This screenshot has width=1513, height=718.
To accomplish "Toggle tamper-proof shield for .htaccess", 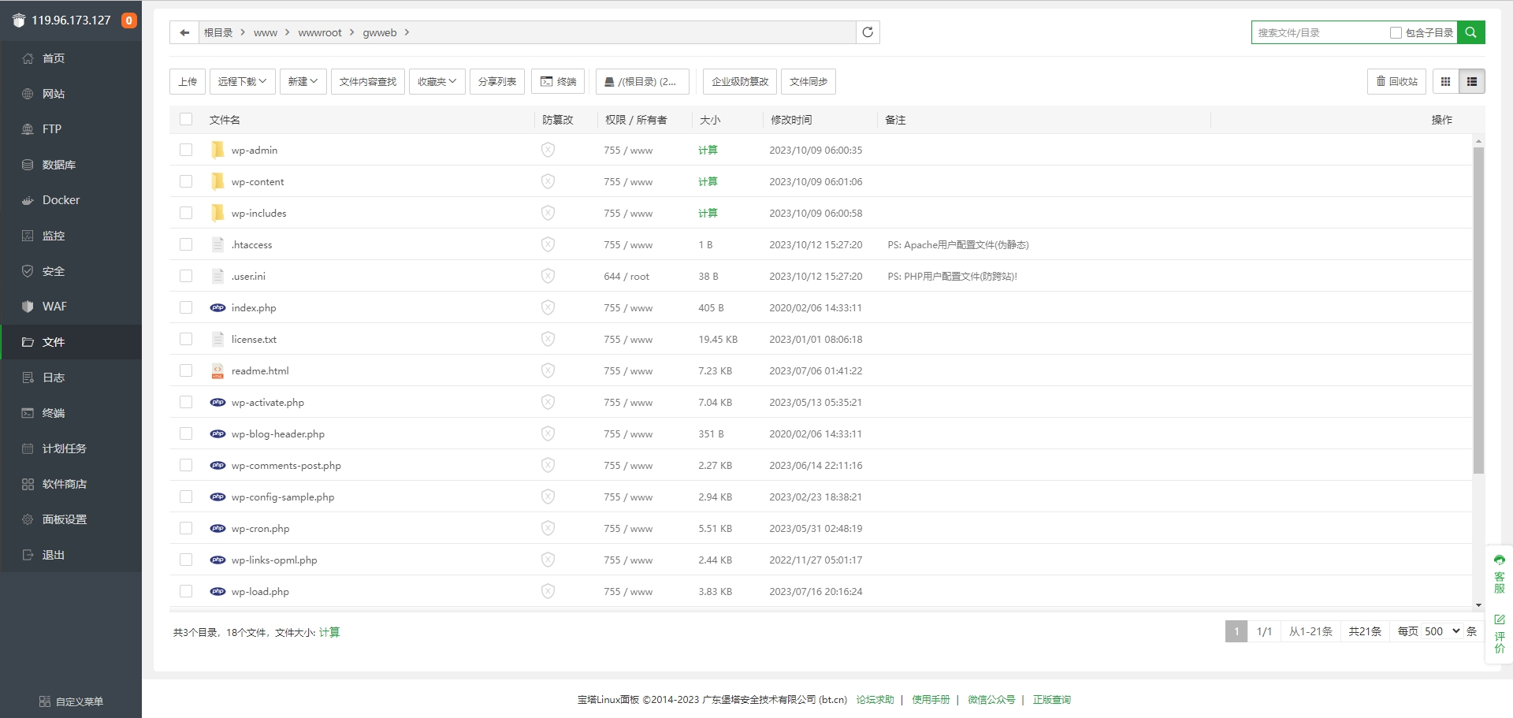I will click(548, 244).
